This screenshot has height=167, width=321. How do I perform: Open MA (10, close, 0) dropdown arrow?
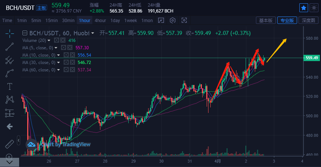tap(58, 55)
